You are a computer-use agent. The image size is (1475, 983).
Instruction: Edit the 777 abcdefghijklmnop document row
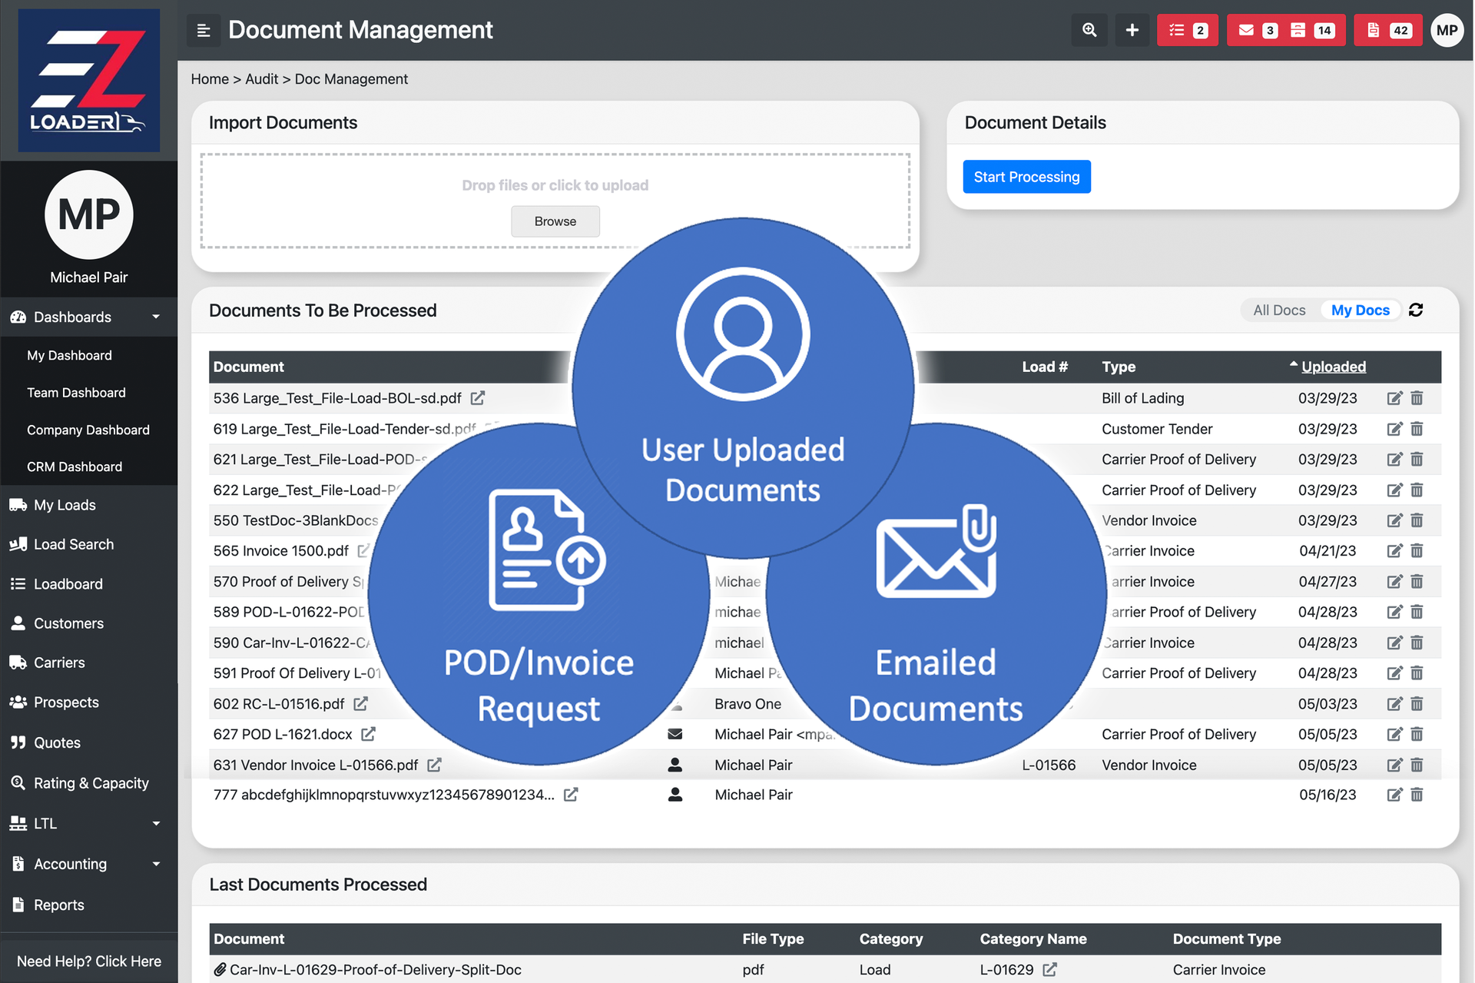1394,795
